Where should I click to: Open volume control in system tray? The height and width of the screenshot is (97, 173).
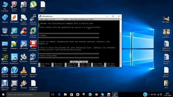152,95
